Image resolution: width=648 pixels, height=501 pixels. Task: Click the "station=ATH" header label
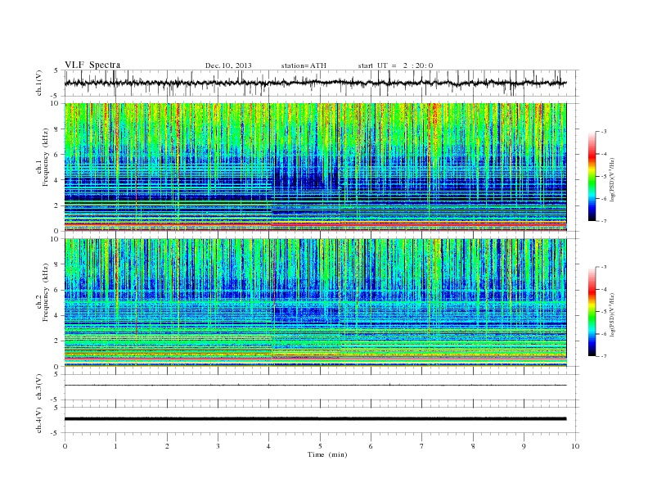pyautogui.click(x=304, y=65)
